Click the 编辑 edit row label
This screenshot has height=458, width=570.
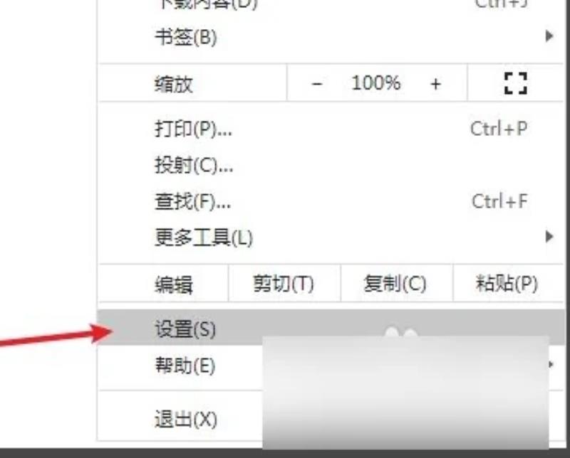pyautogui.click(x=174, y=284)
